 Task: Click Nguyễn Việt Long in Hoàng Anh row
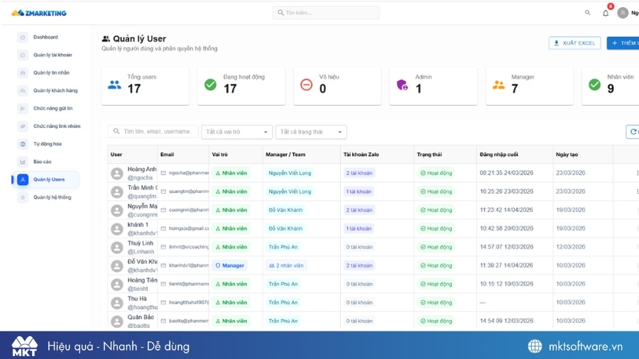pyautogui.click(x=290, y=173)
